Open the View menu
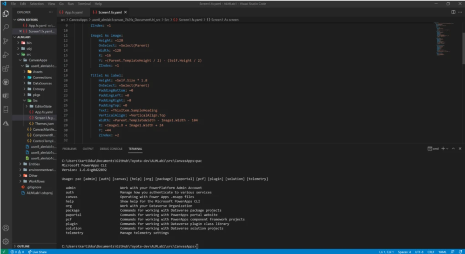This screenshot has width=465, height=254. (x=51, y=4)
